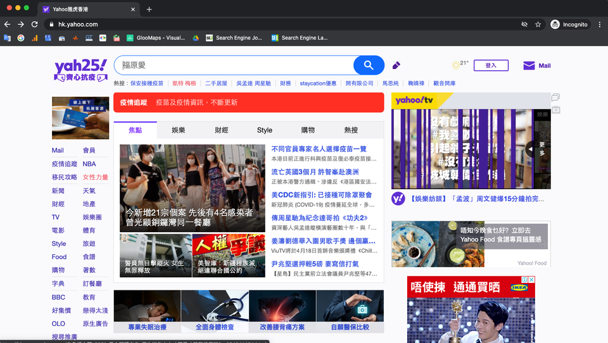Close the Yahoo雅虎香港 tab
The image size is (608, 343).
[133, 9]
